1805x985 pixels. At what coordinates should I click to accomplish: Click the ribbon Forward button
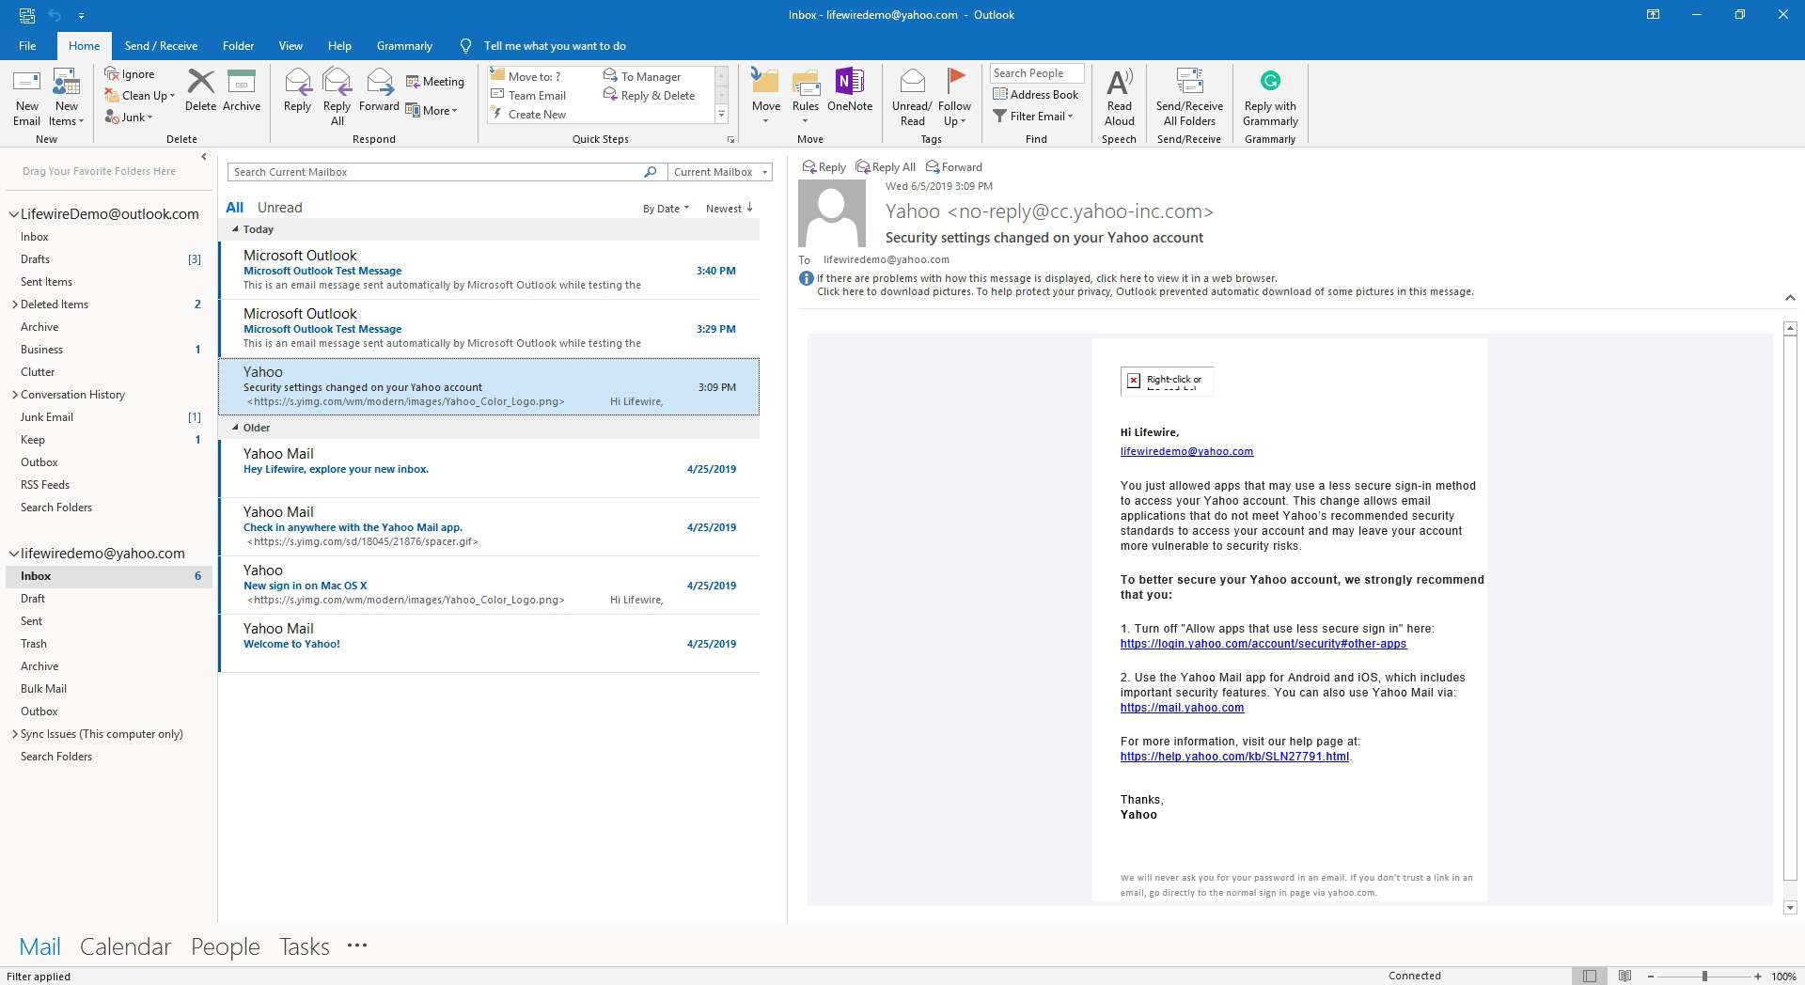[x=379, y=90]
